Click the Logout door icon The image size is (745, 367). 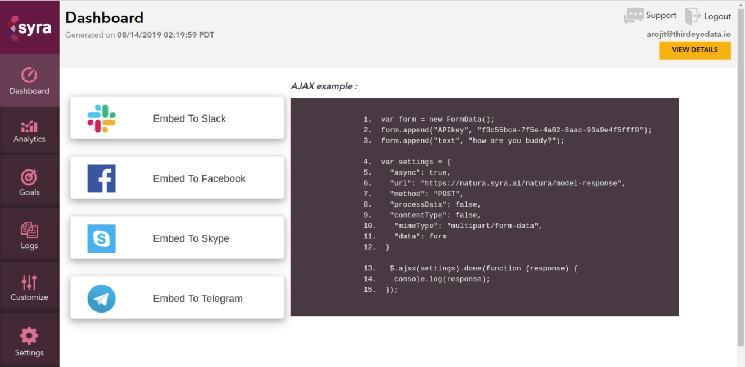coord(693,16)
